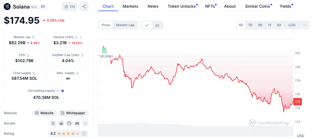Open the News tab
The image size is (313, 139).
click(x=153, y=6)
